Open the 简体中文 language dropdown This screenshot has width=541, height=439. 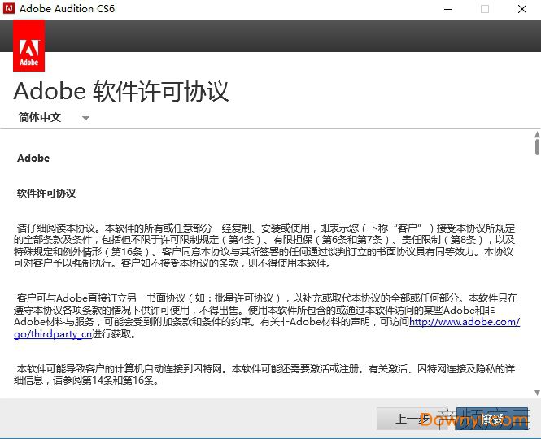click(x=54, y=118)
